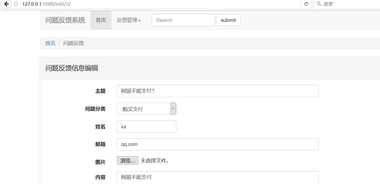This screenshot has width=380, height=184.
Task: Edit the 内容 textarea with 网银不能支付
Action: (218, 178)
